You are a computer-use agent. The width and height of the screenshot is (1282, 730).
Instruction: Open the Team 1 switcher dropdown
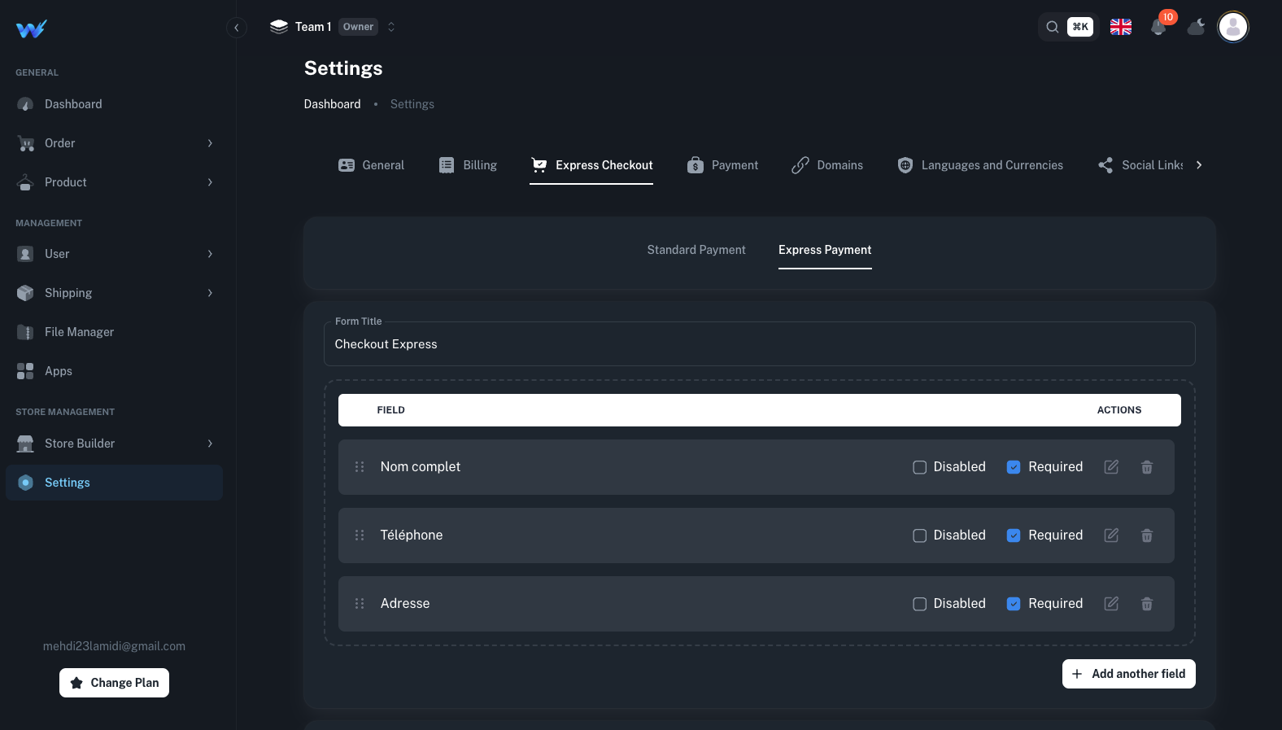333,27
